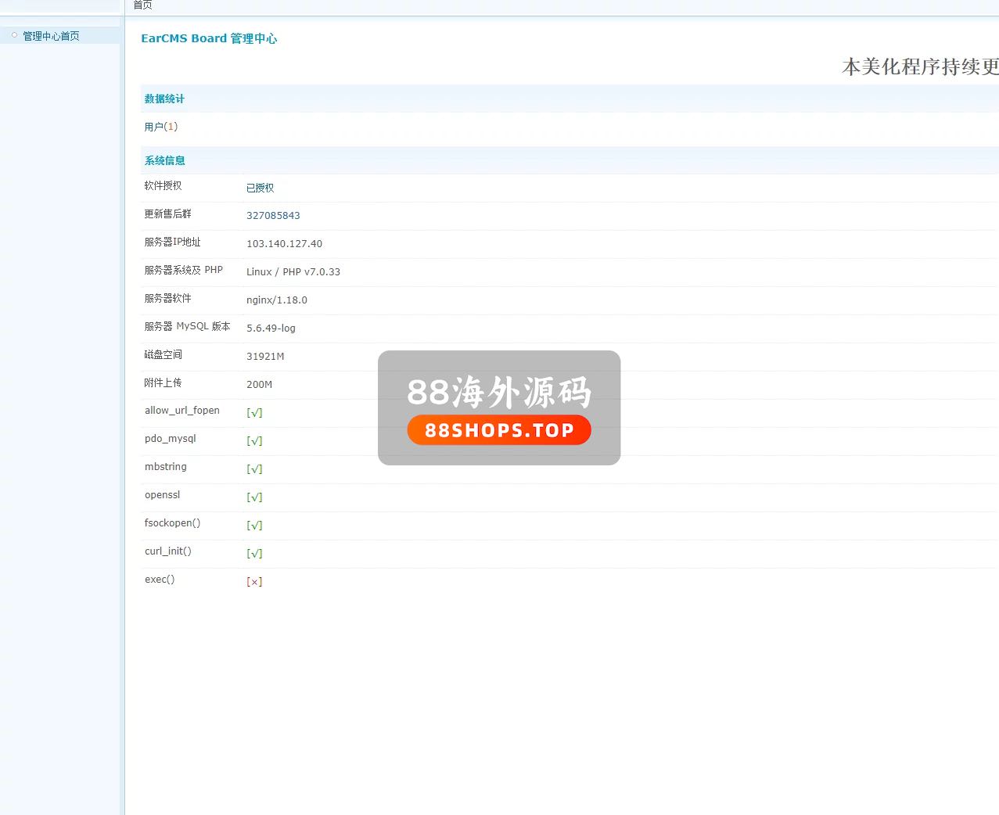Click the red cross next to exec()
Screen dimensions: 999x815
[254, 582]
